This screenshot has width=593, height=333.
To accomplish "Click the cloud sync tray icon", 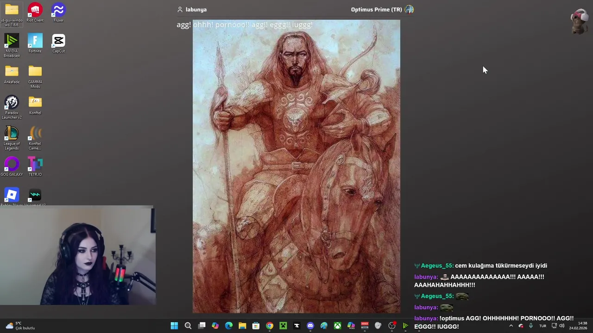I will [521, 326].
